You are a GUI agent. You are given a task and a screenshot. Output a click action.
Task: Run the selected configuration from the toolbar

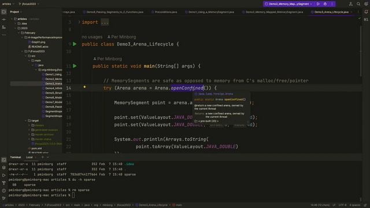click(318, 4)
